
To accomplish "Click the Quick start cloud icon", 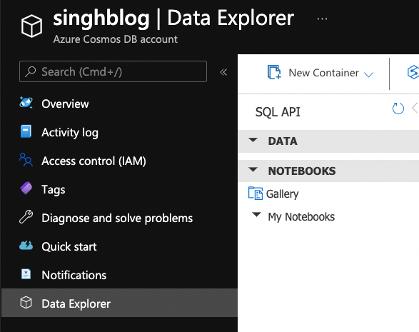I will 26,246.
